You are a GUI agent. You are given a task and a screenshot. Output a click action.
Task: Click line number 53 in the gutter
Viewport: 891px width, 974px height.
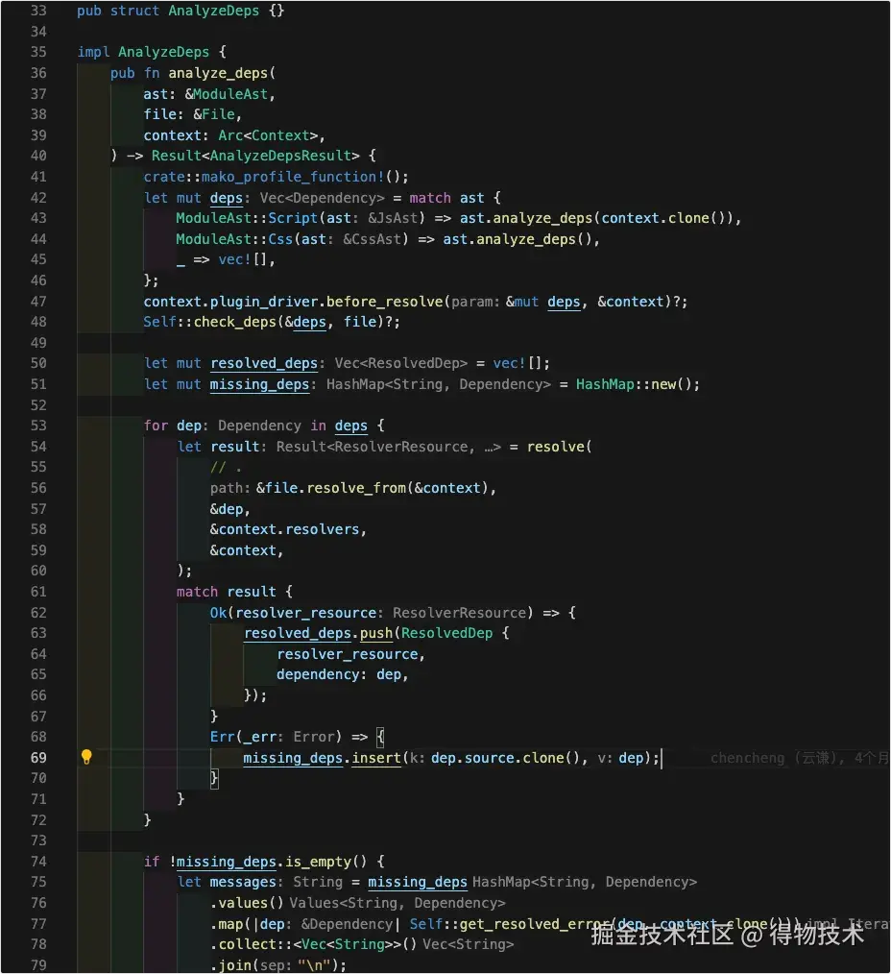(x=38, y=426)
